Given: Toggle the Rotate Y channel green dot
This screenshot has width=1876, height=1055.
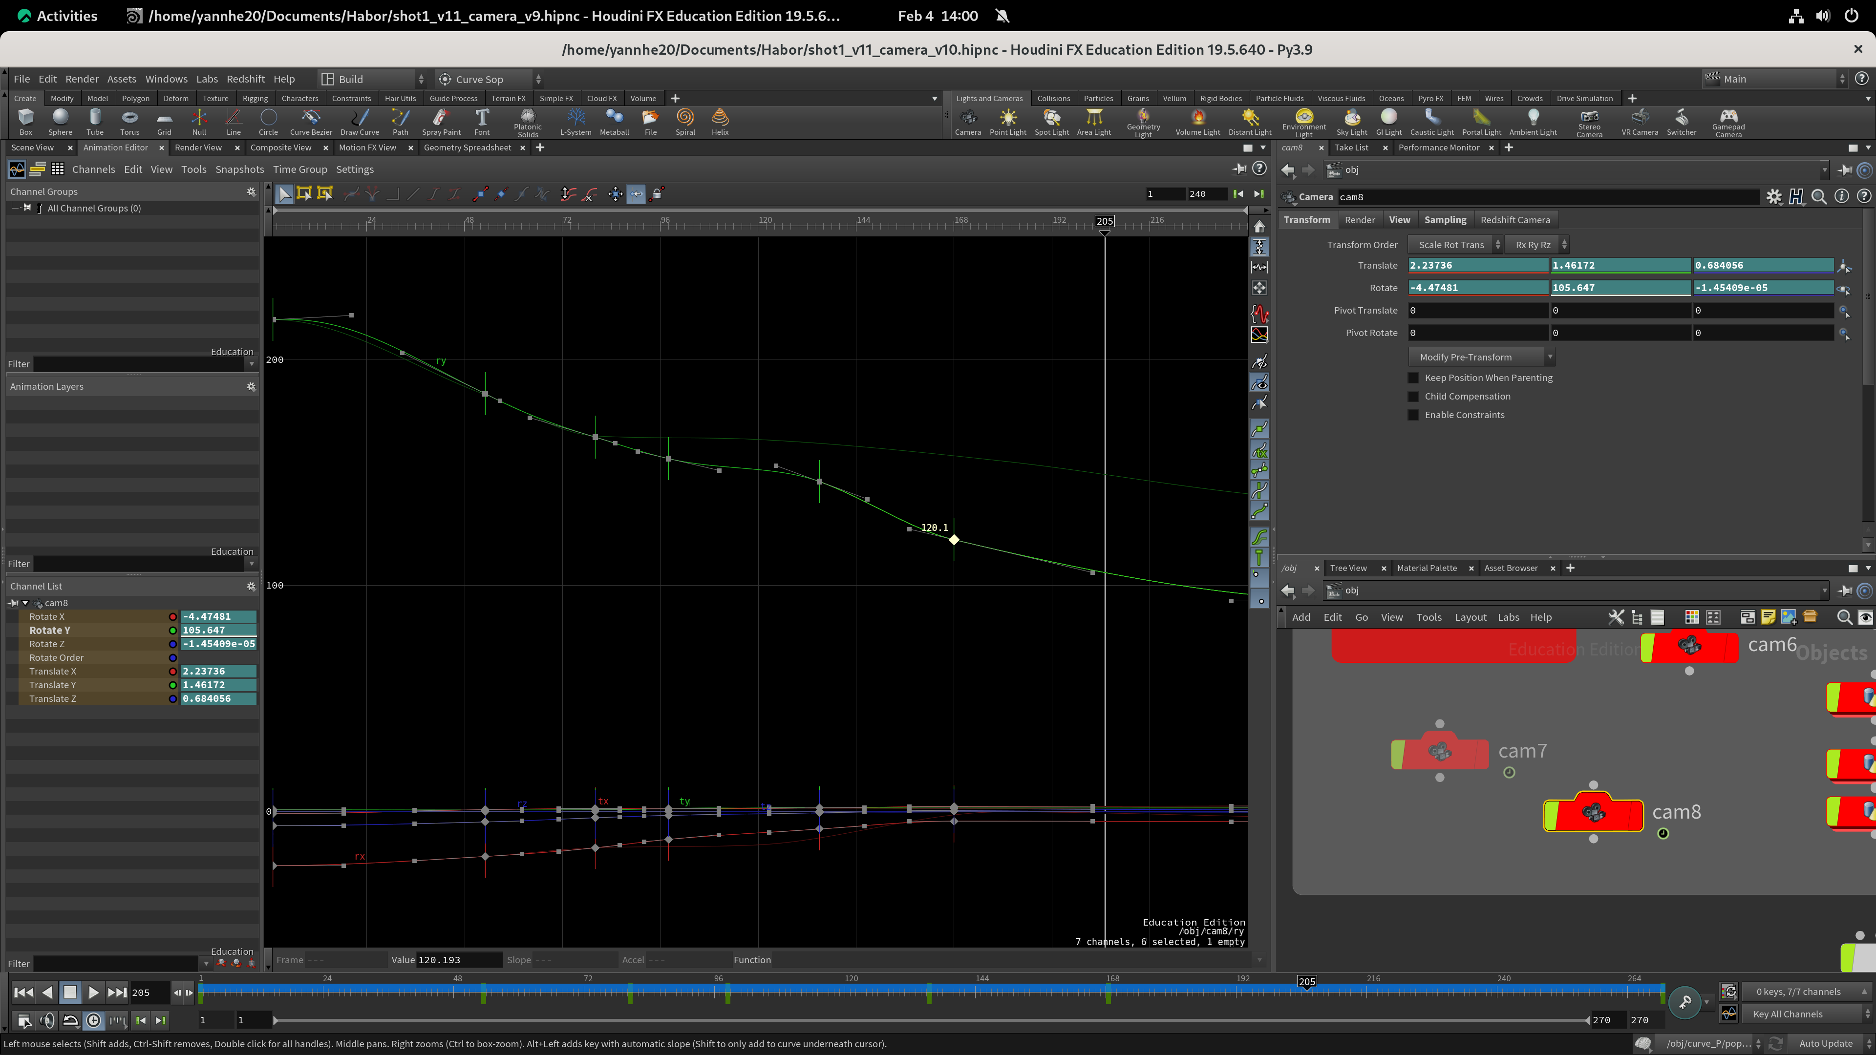Looking at the screenshot, I should [x=172, y=631].
